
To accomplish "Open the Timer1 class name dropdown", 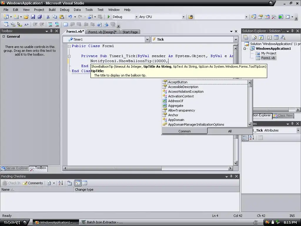I will point(147,39).
